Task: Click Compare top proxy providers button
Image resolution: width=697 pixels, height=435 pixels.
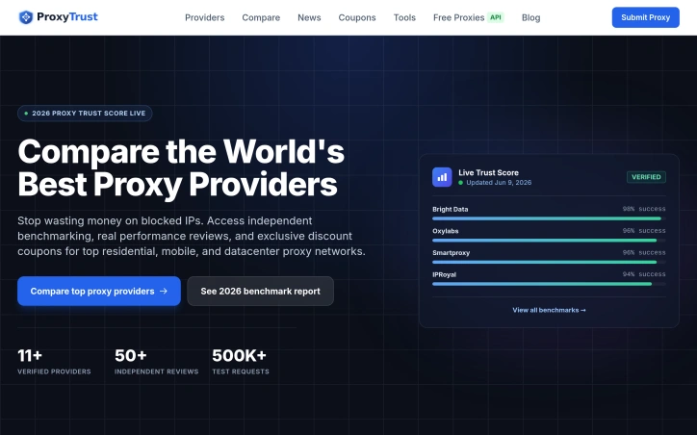Action: point(99,291)
